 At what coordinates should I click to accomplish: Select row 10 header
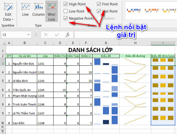coord(3,120)
